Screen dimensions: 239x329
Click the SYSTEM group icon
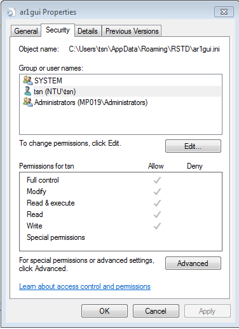click(28, 80)
